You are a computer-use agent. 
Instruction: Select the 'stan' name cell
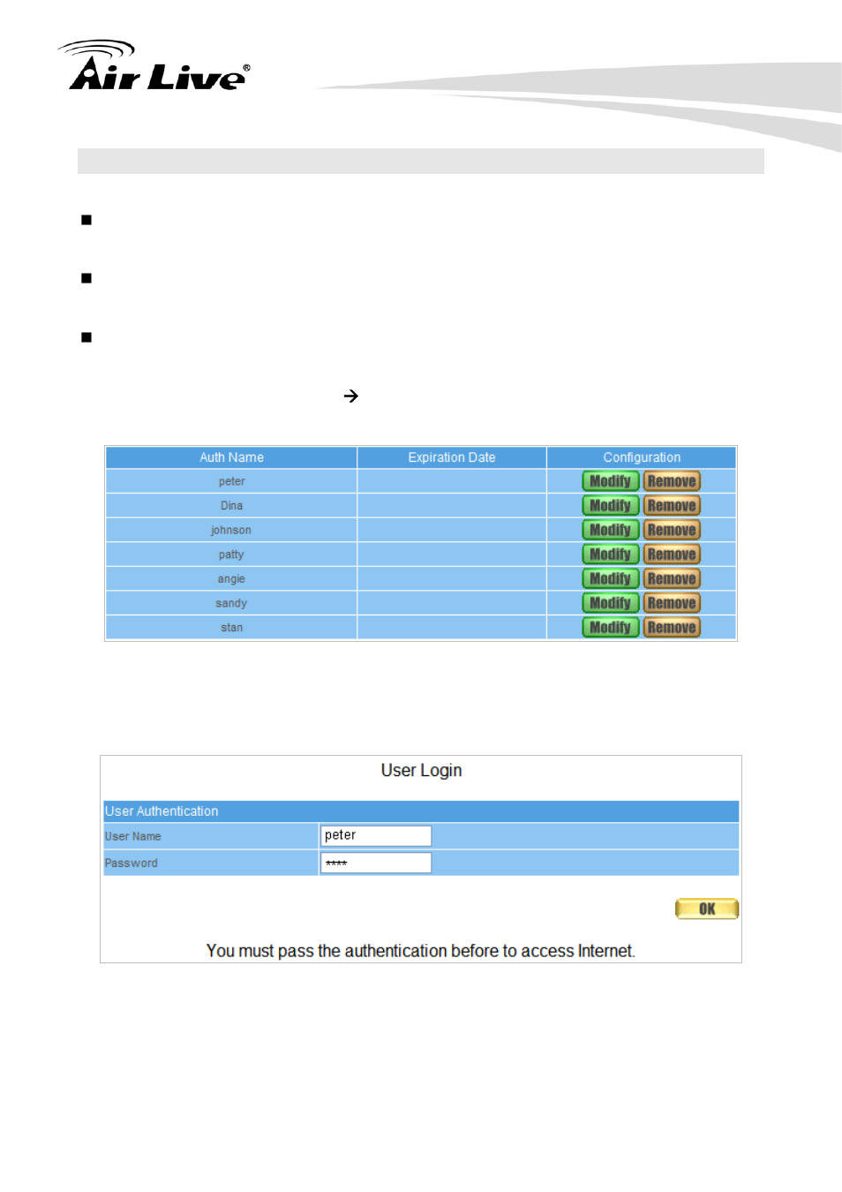231,628
